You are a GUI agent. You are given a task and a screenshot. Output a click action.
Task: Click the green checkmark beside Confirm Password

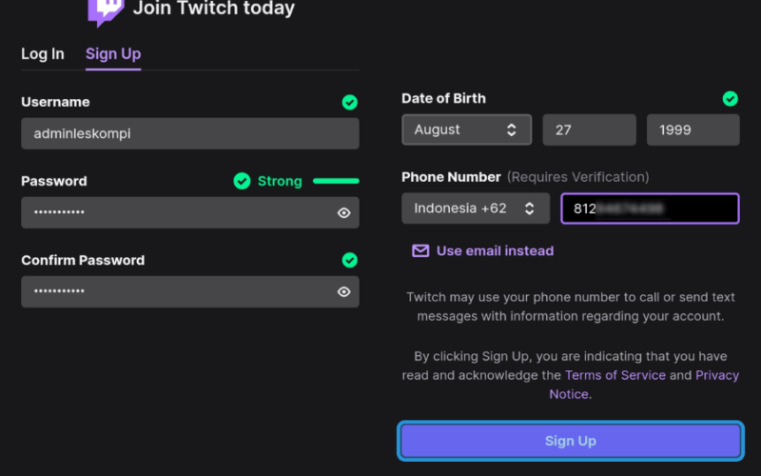[x=349, y=260]
